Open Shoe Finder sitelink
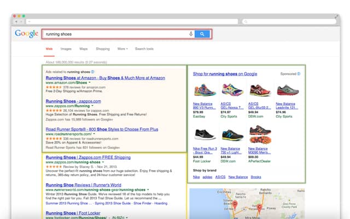This screenshot has height=219, width=350. 142,203
